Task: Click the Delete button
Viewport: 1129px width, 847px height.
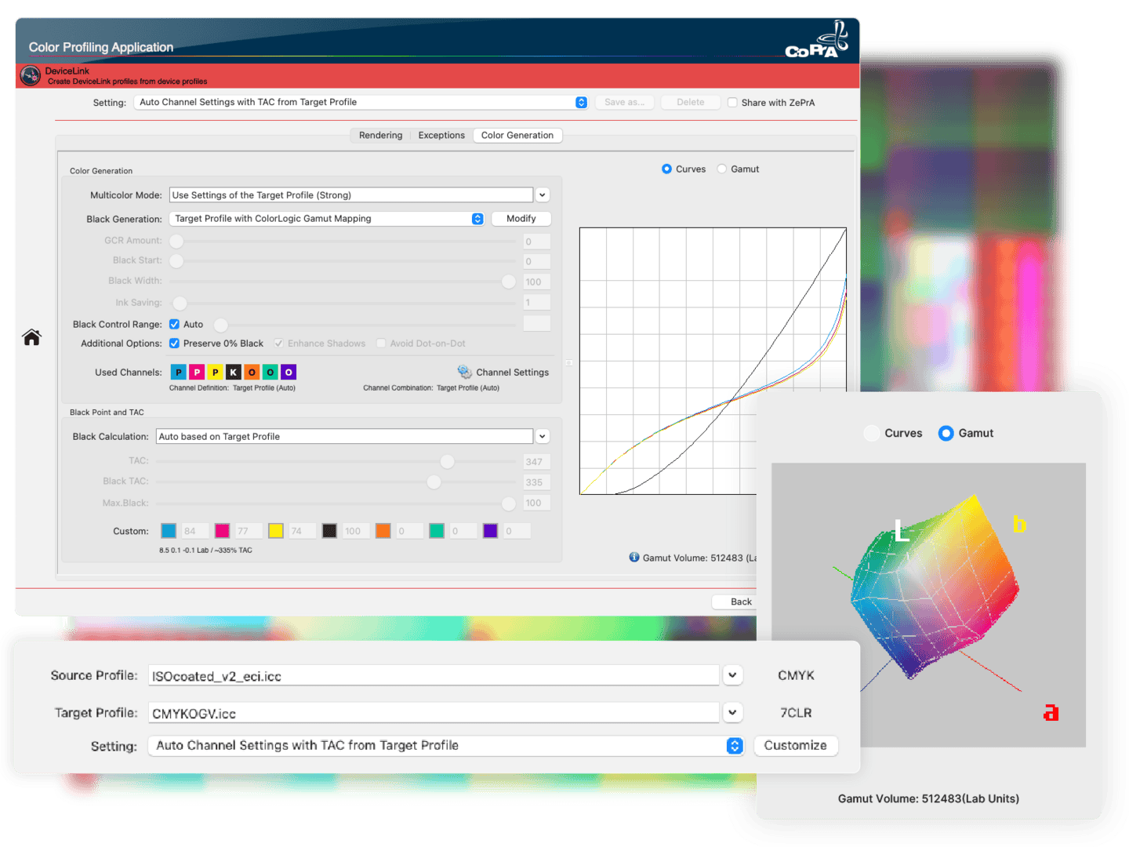Action: [x=691, y=102]
